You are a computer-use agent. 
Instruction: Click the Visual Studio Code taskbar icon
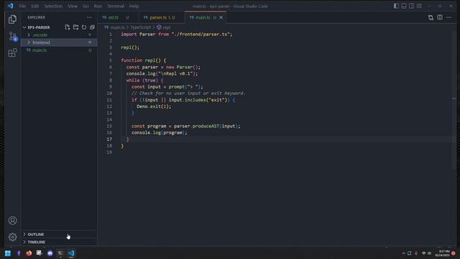point(71,253)
